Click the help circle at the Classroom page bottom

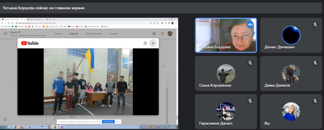coord(5,120)
